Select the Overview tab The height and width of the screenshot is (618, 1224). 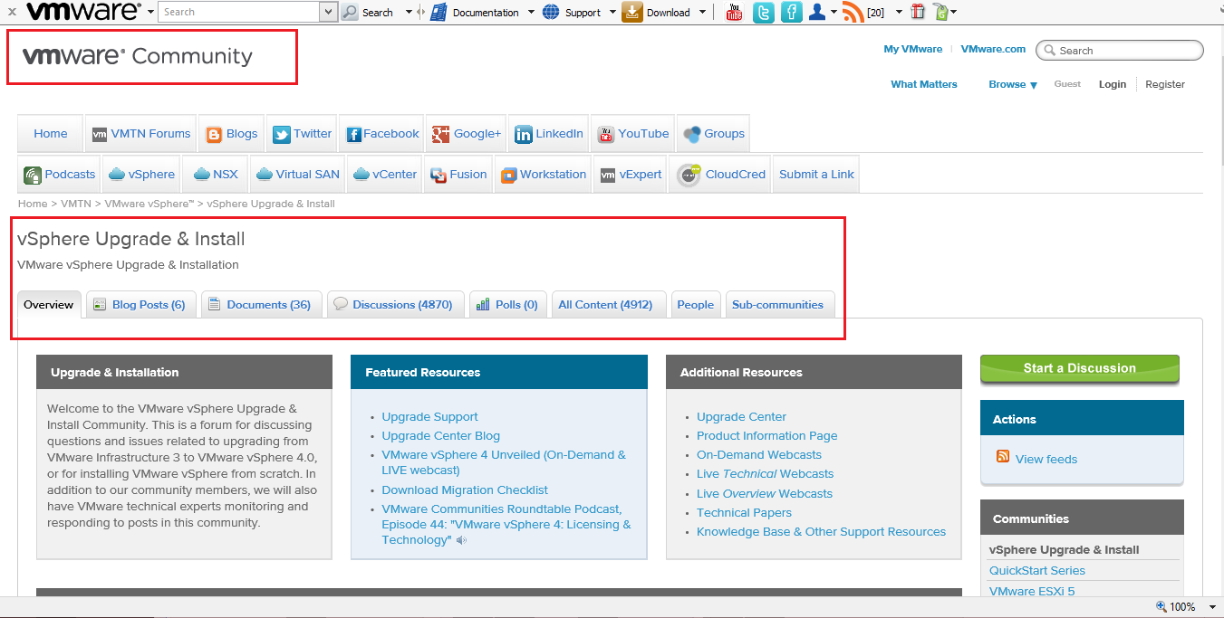click(x=49, y=305)
